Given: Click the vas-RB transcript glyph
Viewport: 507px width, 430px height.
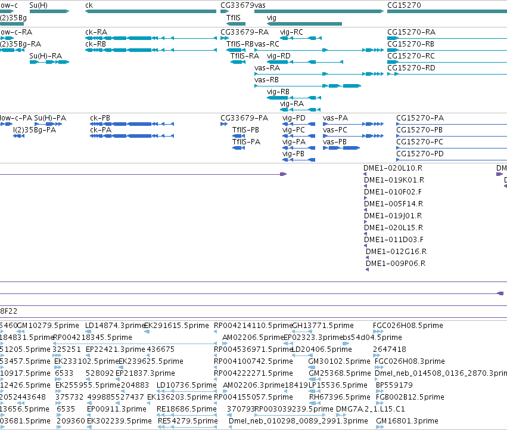Looking at the screenshot, I should point(308,86).
